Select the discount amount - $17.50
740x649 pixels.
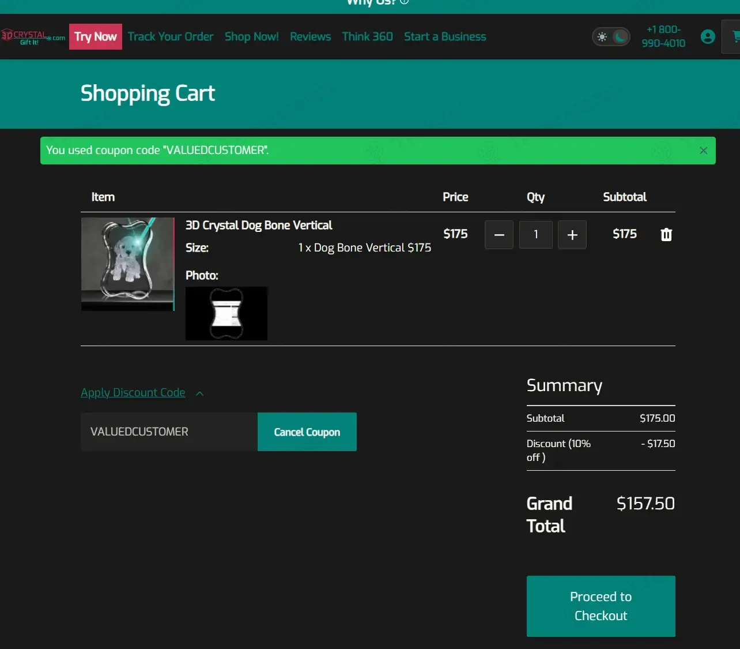pos(658,444)
